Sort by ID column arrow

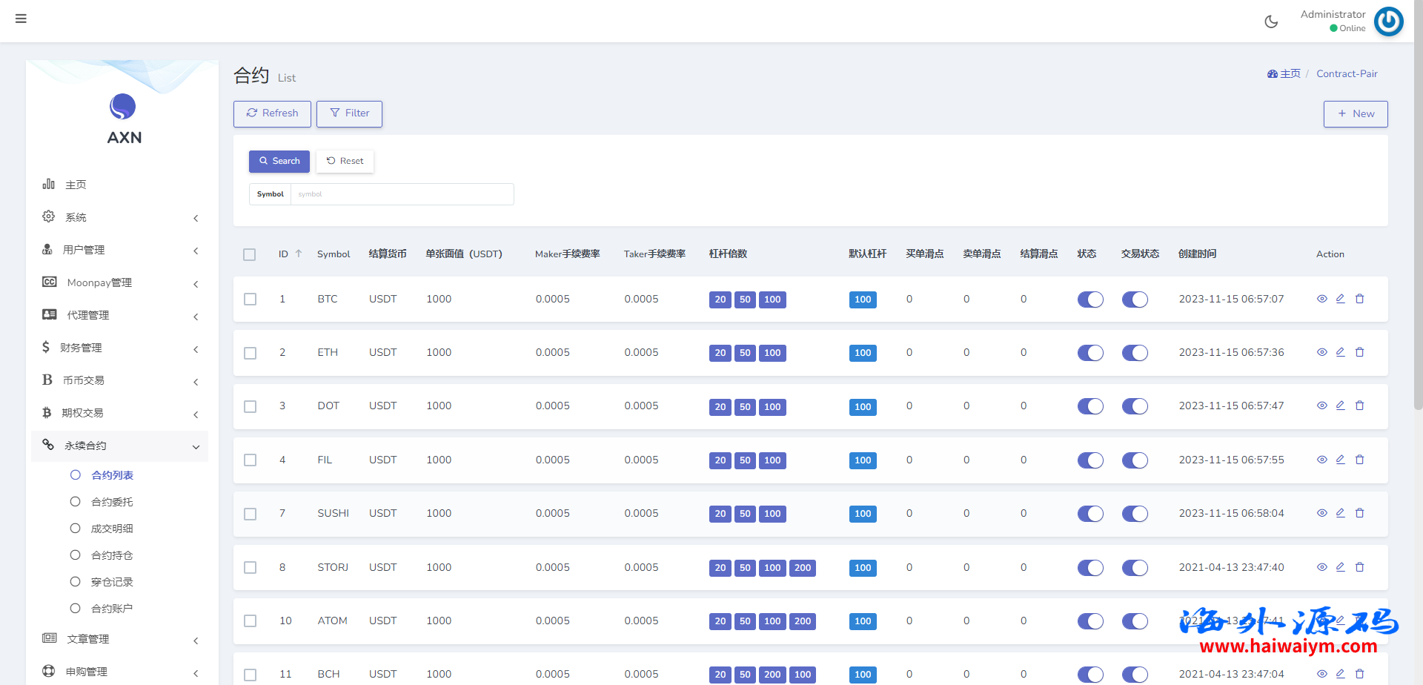click(299, 254)
